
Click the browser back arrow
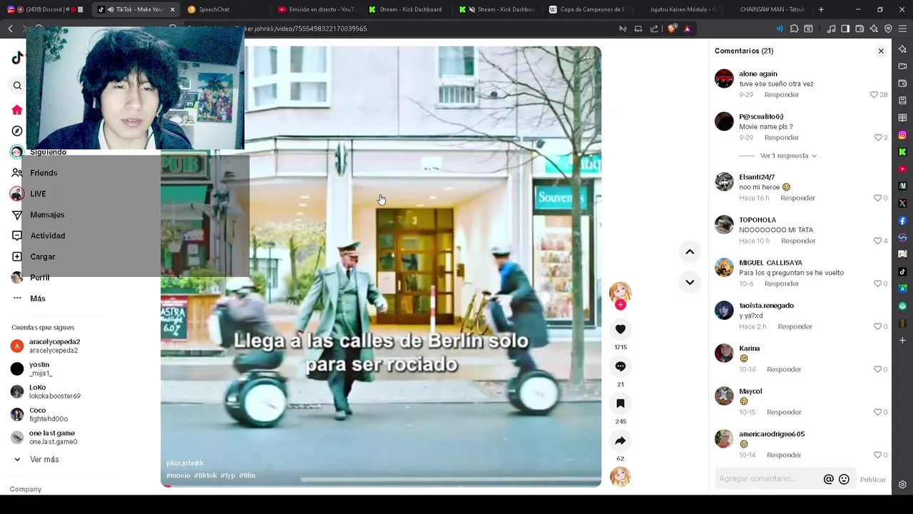coord(10,29)
